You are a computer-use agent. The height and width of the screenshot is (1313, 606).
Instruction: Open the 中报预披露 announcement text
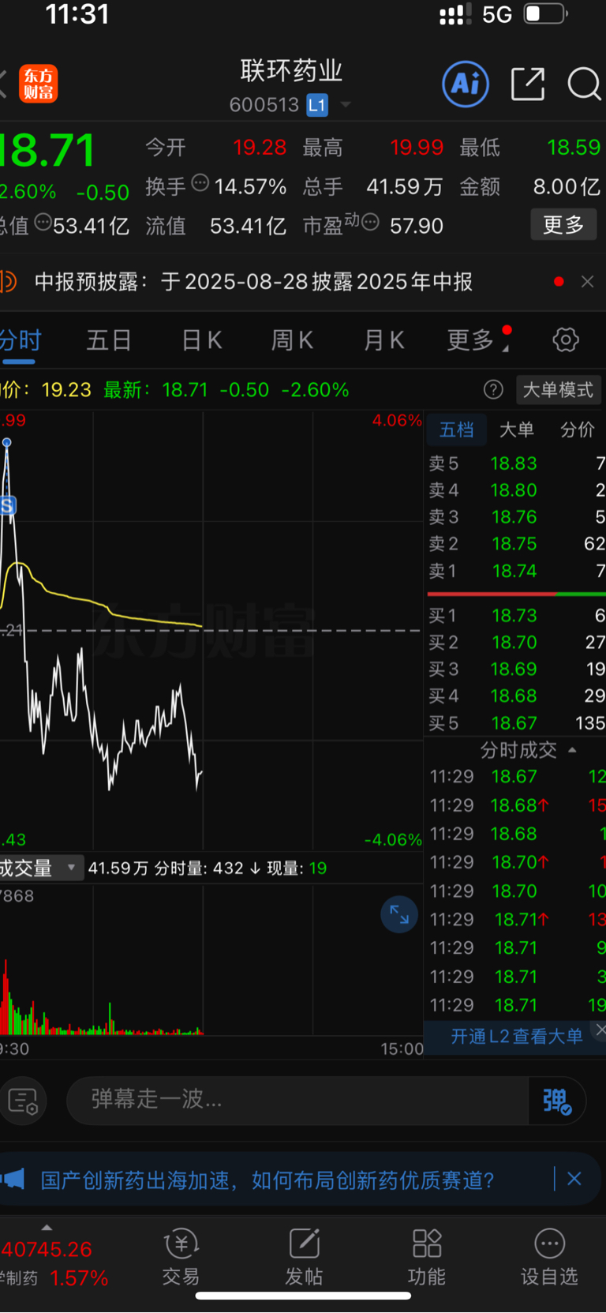click(253, 282)
